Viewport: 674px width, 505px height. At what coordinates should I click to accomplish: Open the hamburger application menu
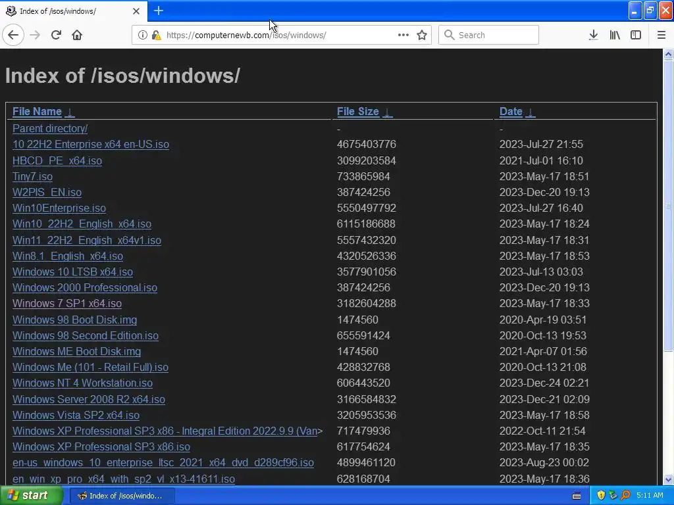pyautogui.click(x=661, y=35)
